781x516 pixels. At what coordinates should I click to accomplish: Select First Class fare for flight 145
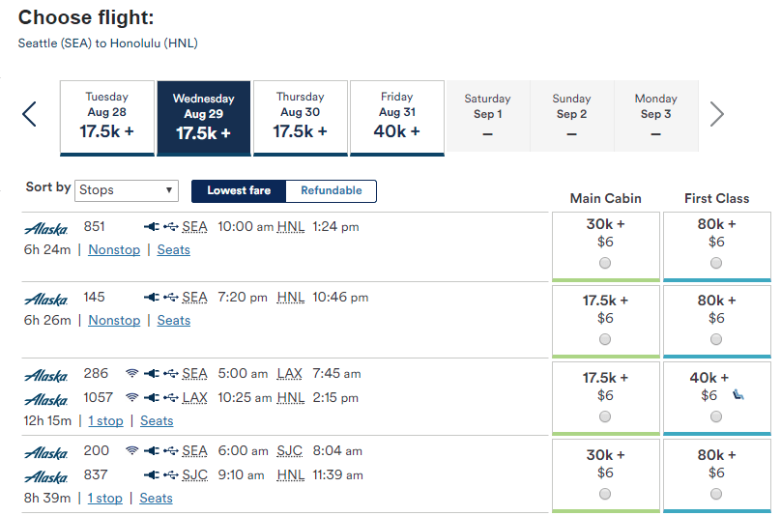(716, 339)
